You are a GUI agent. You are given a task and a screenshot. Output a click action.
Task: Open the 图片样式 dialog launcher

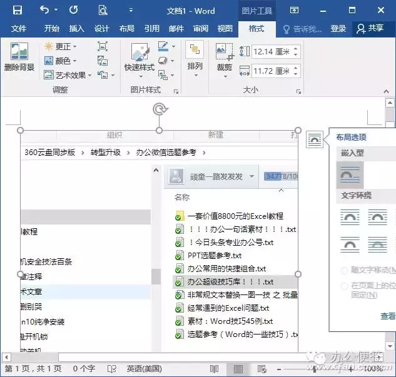pyautogui.click(x=176, y=92)
